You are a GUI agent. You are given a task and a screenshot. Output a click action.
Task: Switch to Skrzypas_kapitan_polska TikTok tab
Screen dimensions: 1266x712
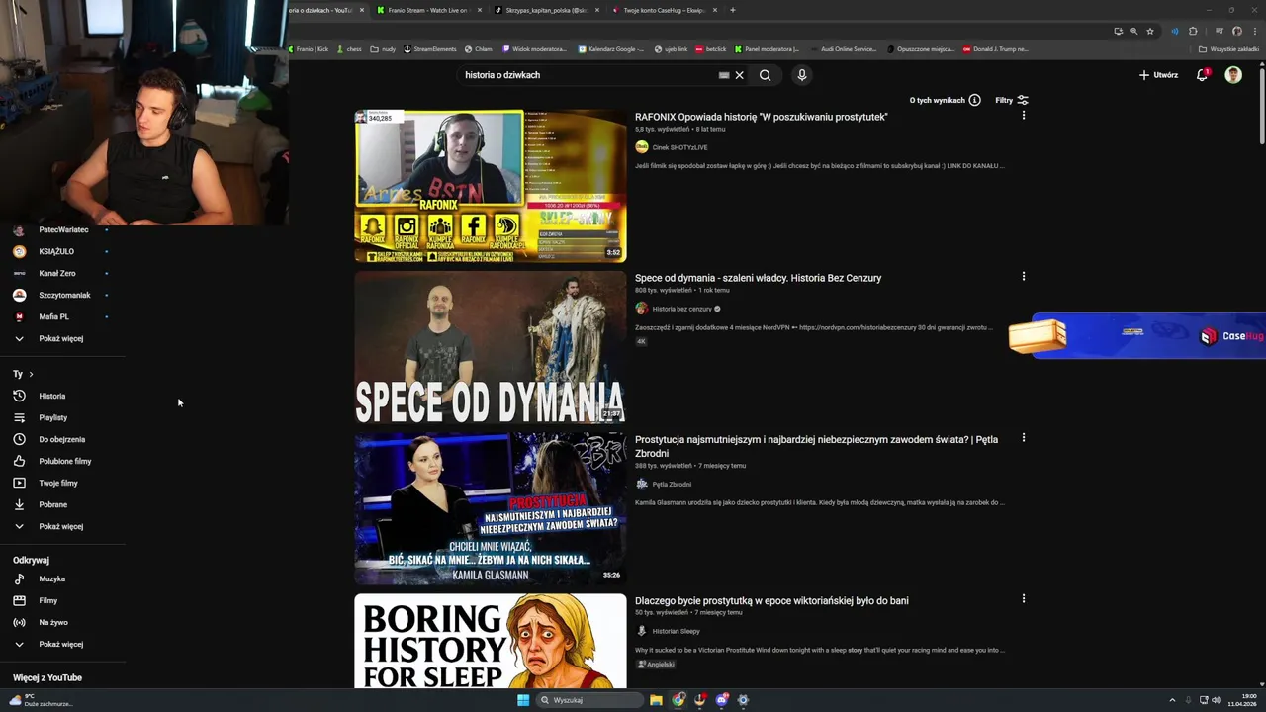point(546,10)
